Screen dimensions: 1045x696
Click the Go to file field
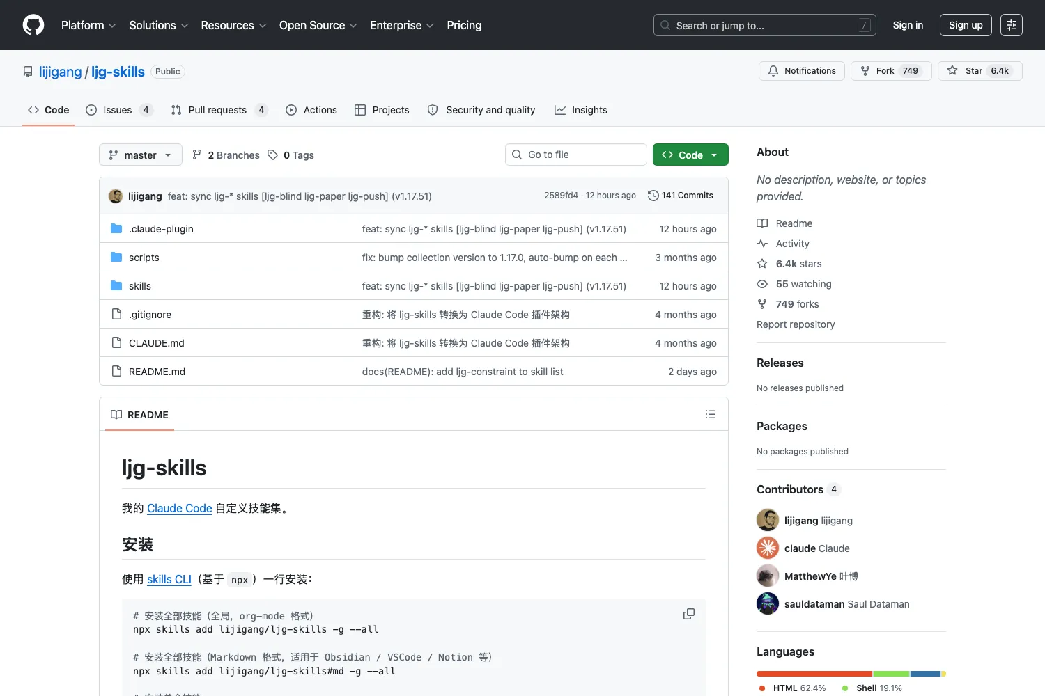point(576,155)
